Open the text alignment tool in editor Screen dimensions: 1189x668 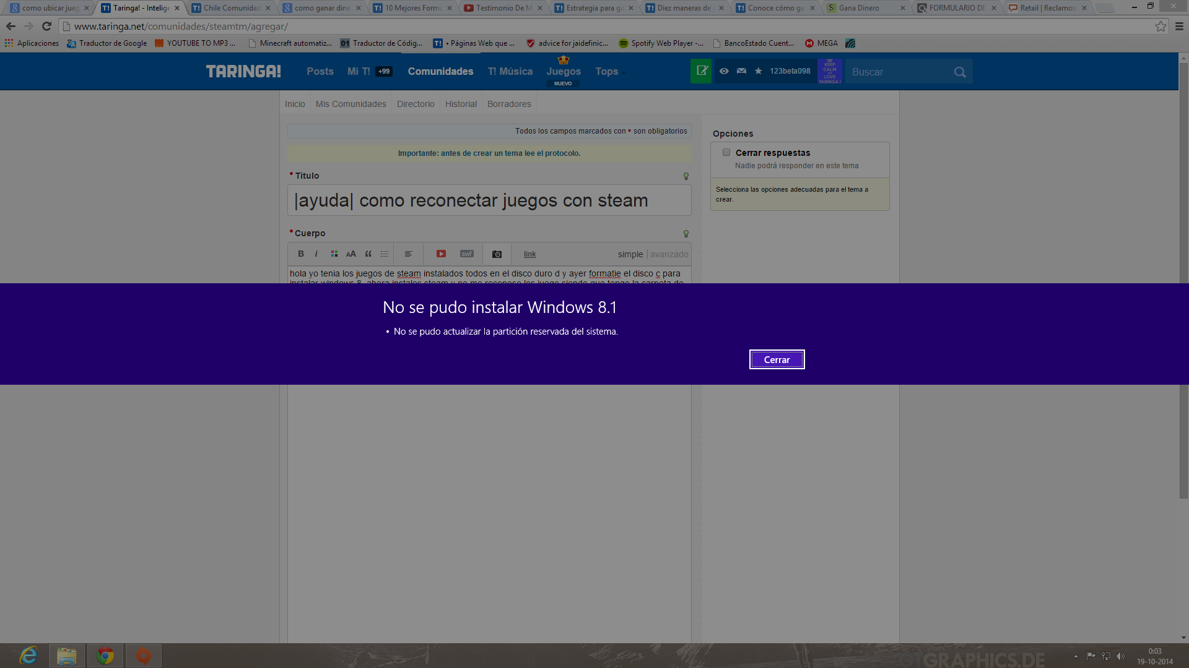point(409,254)
